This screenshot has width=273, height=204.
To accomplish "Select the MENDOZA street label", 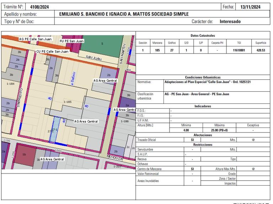I will click(114, 157).
